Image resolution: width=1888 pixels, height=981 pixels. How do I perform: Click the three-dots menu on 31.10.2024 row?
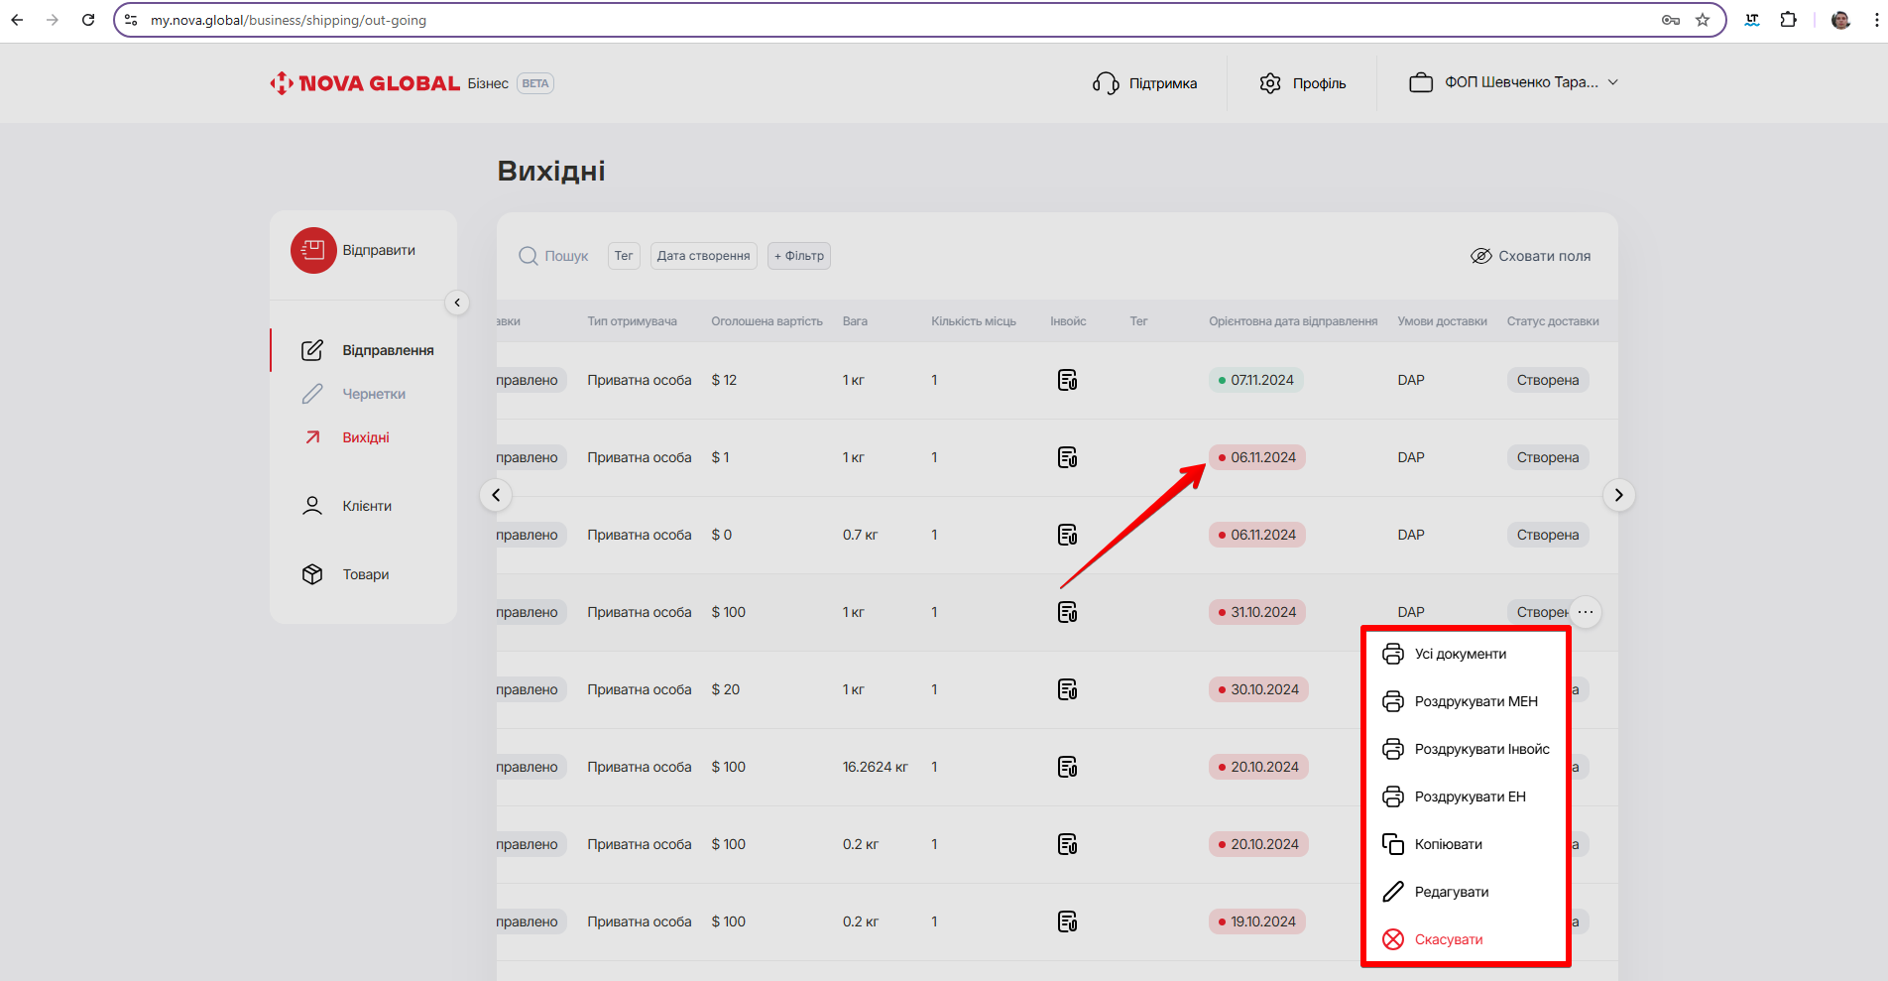click(1586, 612)
